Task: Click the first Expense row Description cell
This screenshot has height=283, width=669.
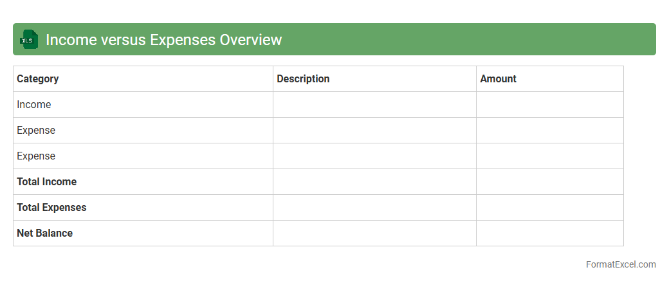Action: tap(374, 130)
